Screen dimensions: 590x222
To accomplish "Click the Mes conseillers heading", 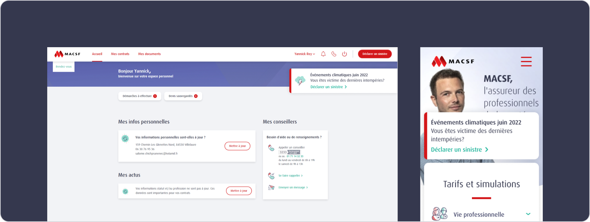I will click(280, 122).
